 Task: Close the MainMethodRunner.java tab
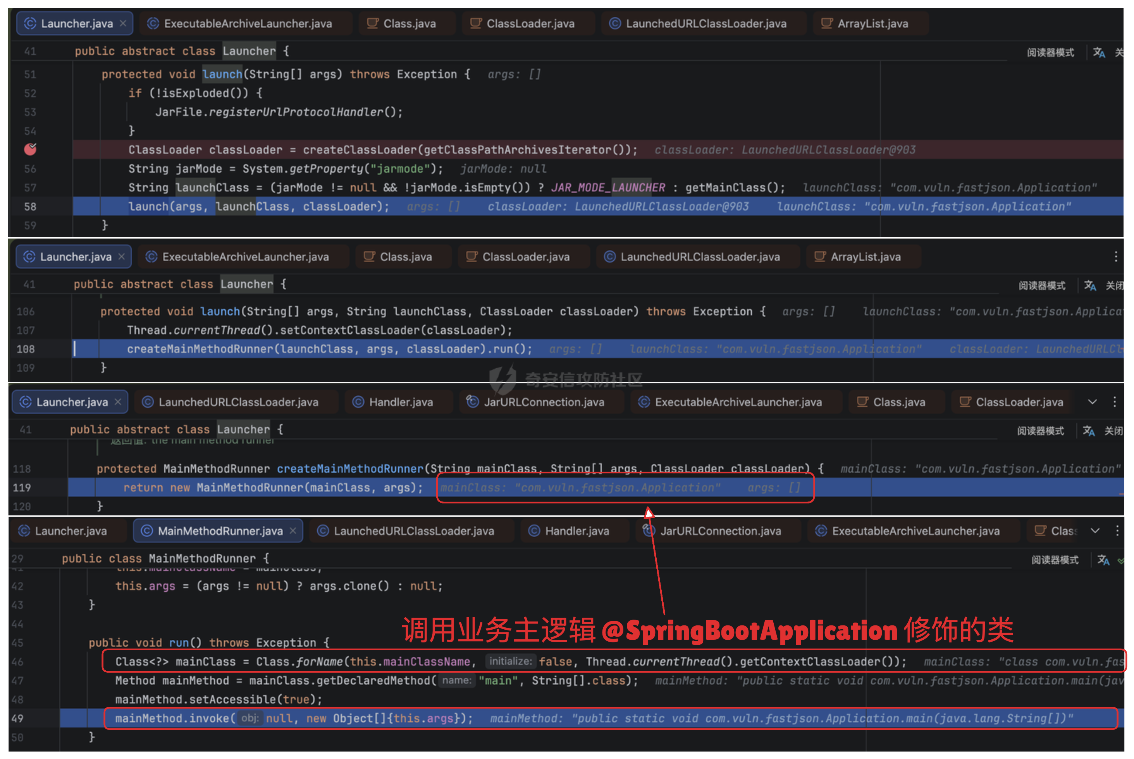(293, 531)
